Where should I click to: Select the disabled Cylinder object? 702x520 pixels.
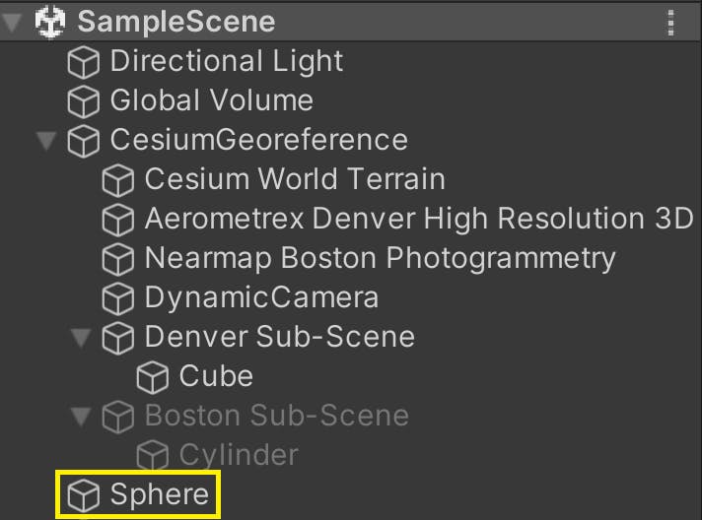coord(238,455)
